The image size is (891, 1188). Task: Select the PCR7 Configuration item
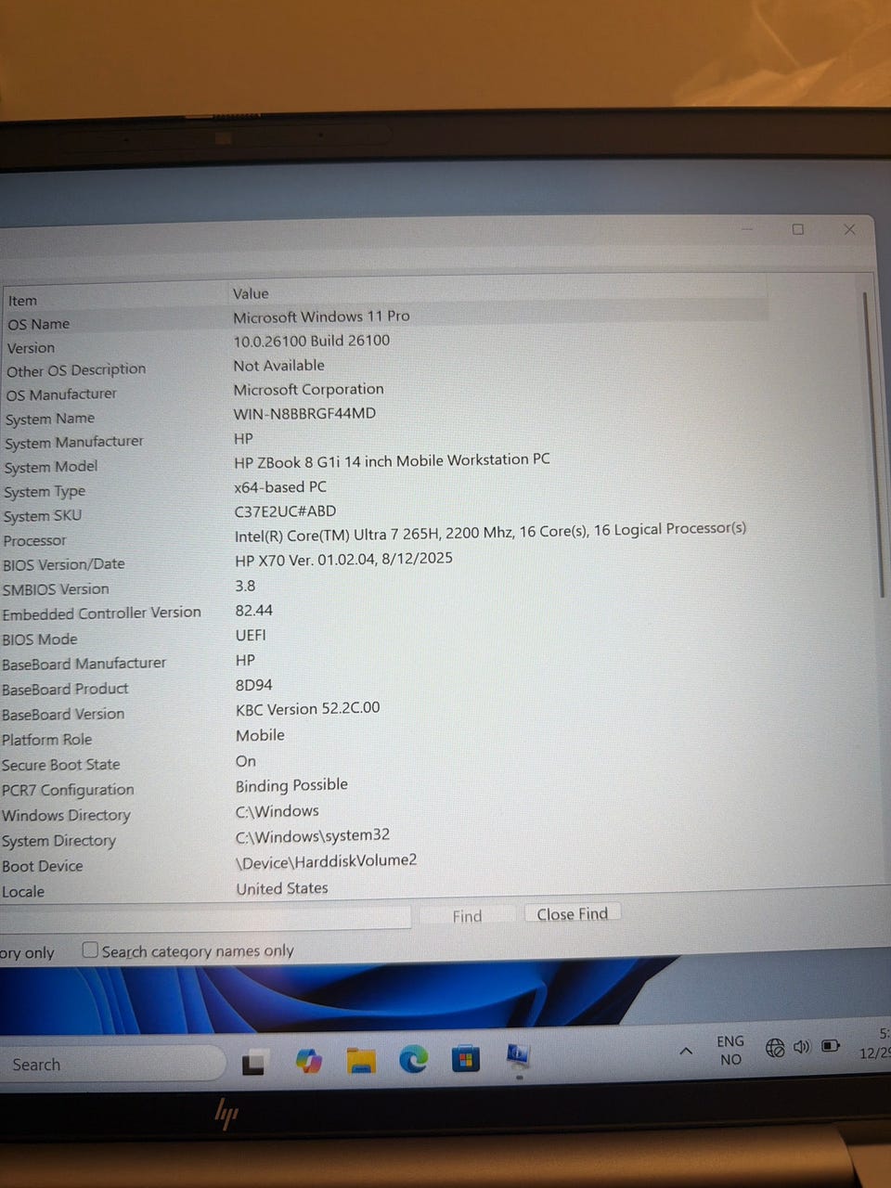pyautogui.click(x=68, y=790)
